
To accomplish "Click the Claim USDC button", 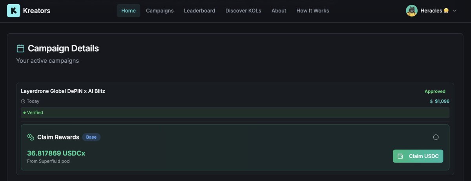I will tap(418, 156).
